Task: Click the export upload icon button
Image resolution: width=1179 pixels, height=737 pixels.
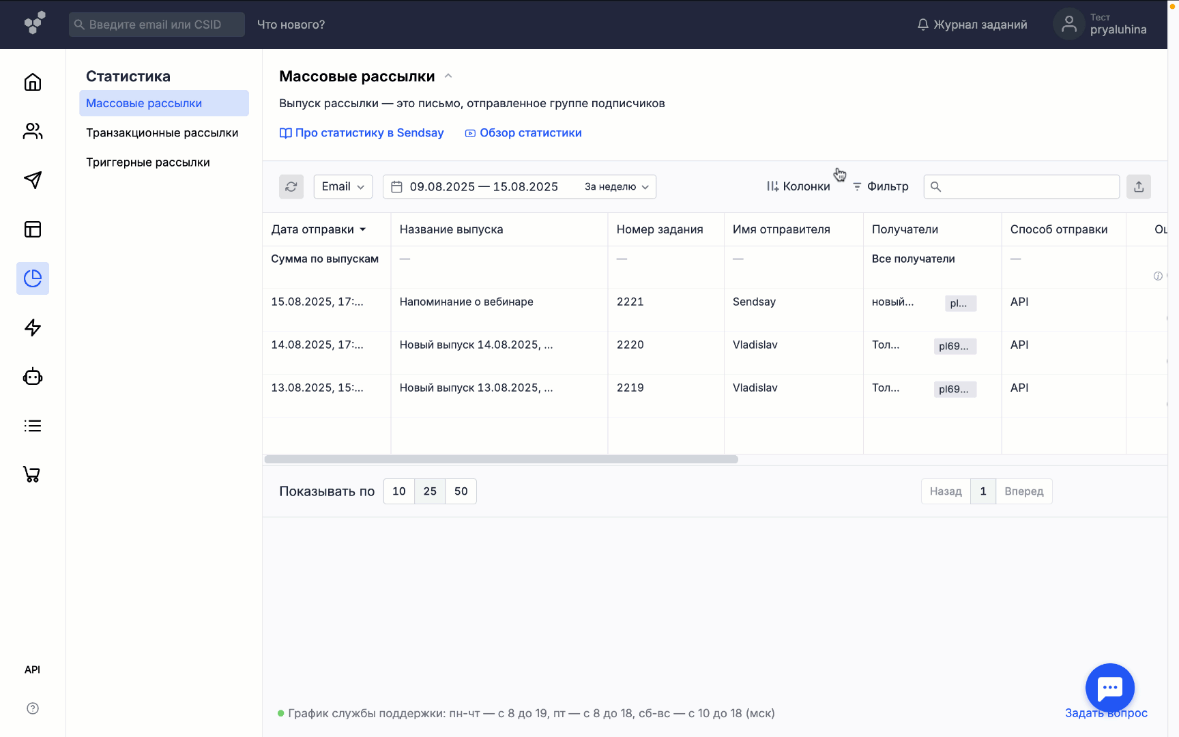Action: click(x=1139, y=187)
